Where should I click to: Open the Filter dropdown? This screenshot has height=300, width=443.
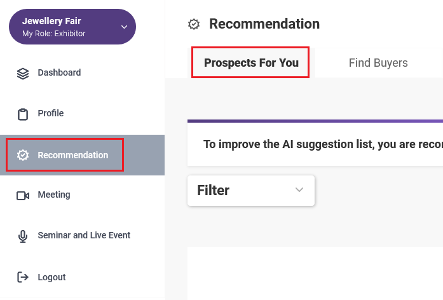[x=251, y=191]
